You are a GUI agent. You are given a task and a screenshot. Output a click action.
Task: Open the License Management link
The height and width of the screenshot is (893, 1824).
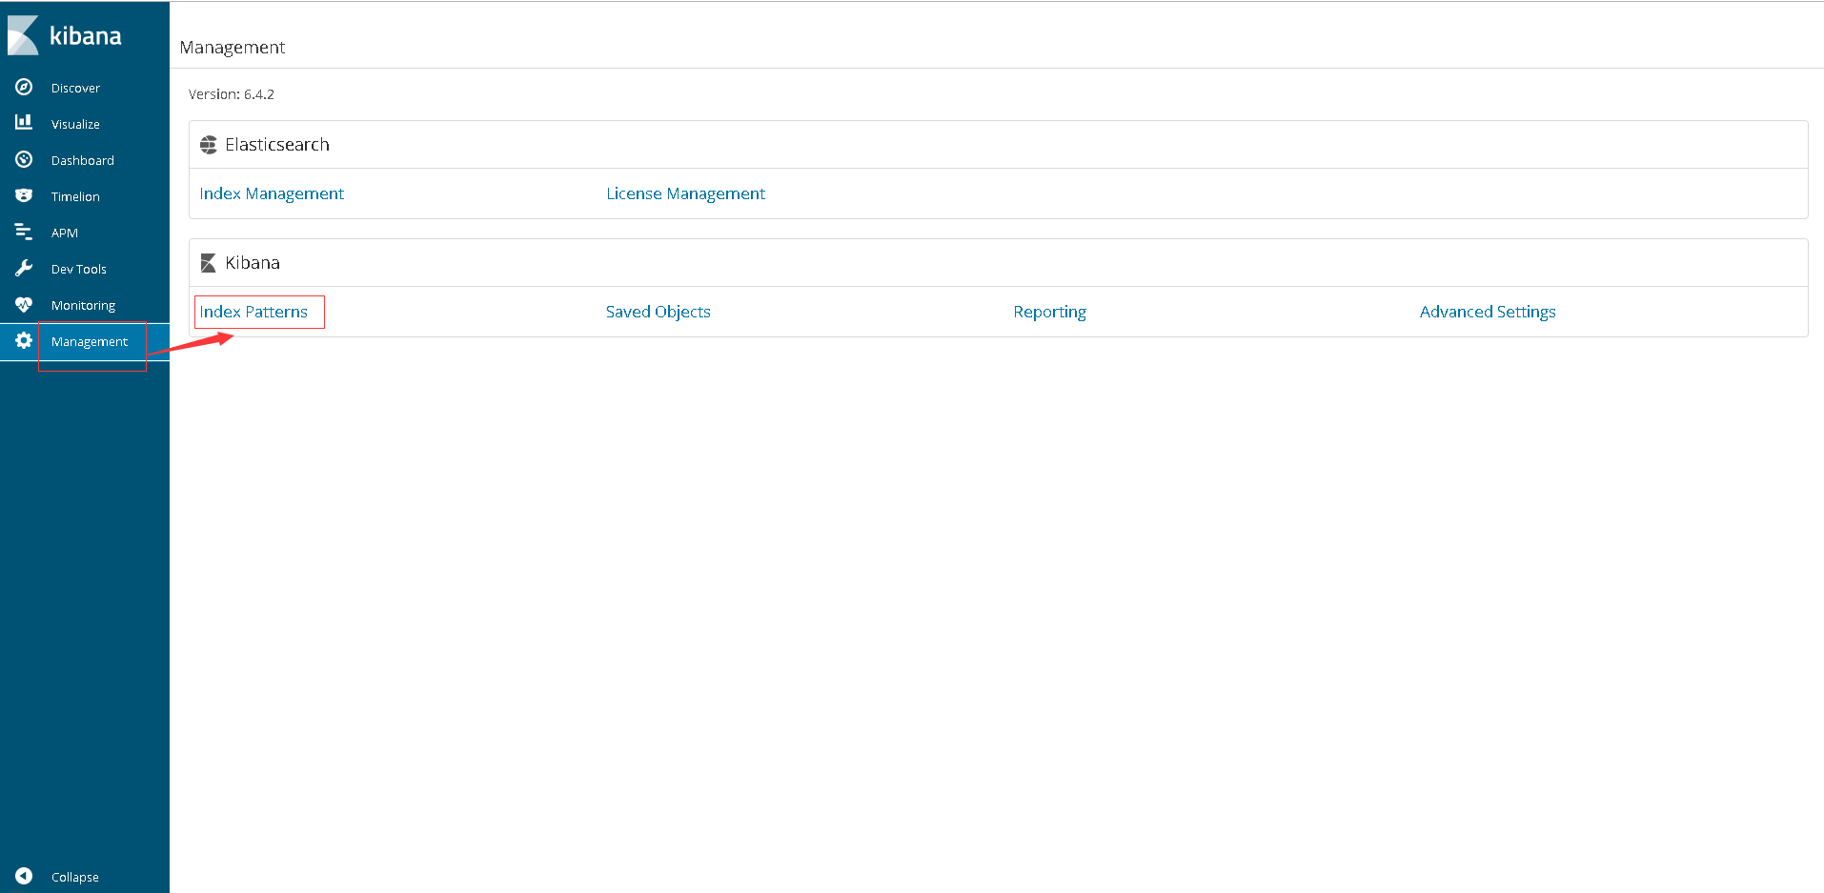click(x=685, y=193)
